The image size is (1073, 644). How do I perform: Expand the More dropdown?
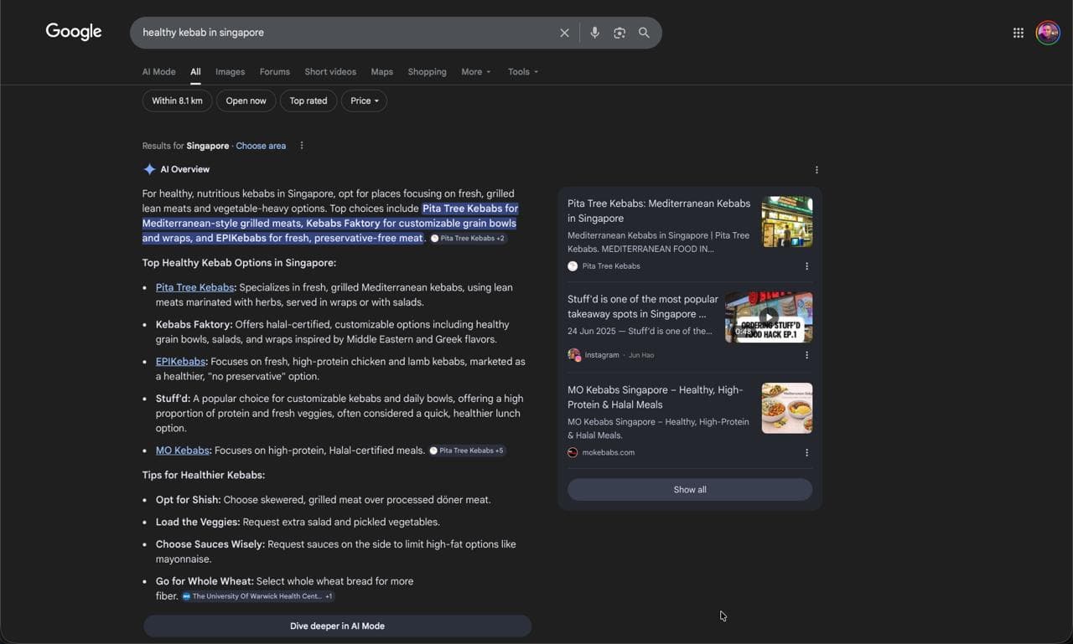coord(476,72)
